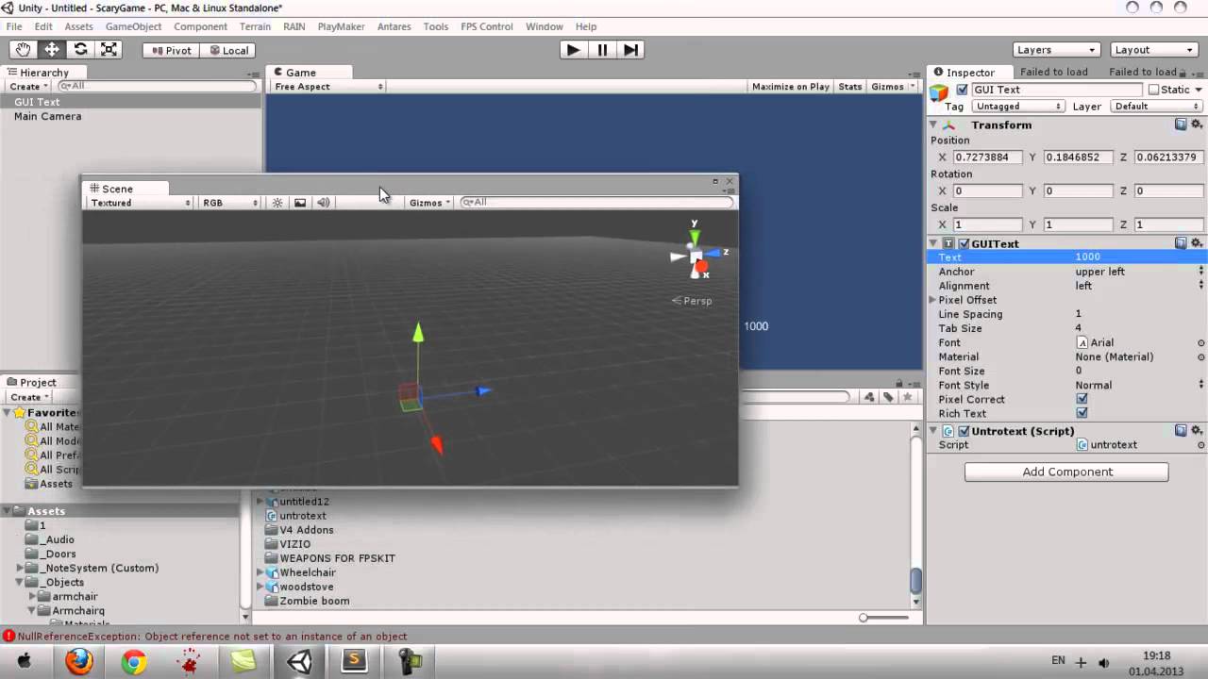Expand Pixel Offset property

[933, 300]
